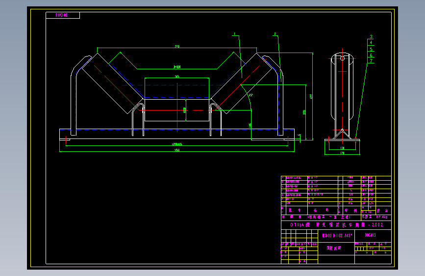This screenshot has width=425, height=276.
Task: Select the L=900 belt width label
Action: pyautogui.click(x=177, y=67)
